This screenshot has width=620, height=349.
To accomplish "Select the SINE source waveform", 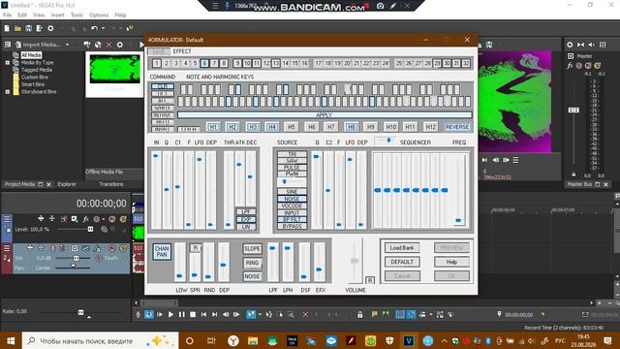I will click(x=292, y=192).
